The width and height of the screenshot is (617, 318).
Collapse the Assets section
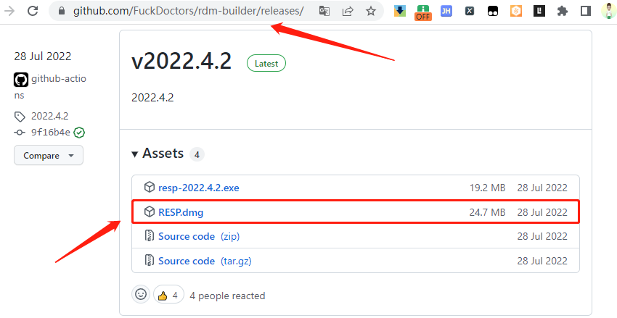(x=158, y=154)
